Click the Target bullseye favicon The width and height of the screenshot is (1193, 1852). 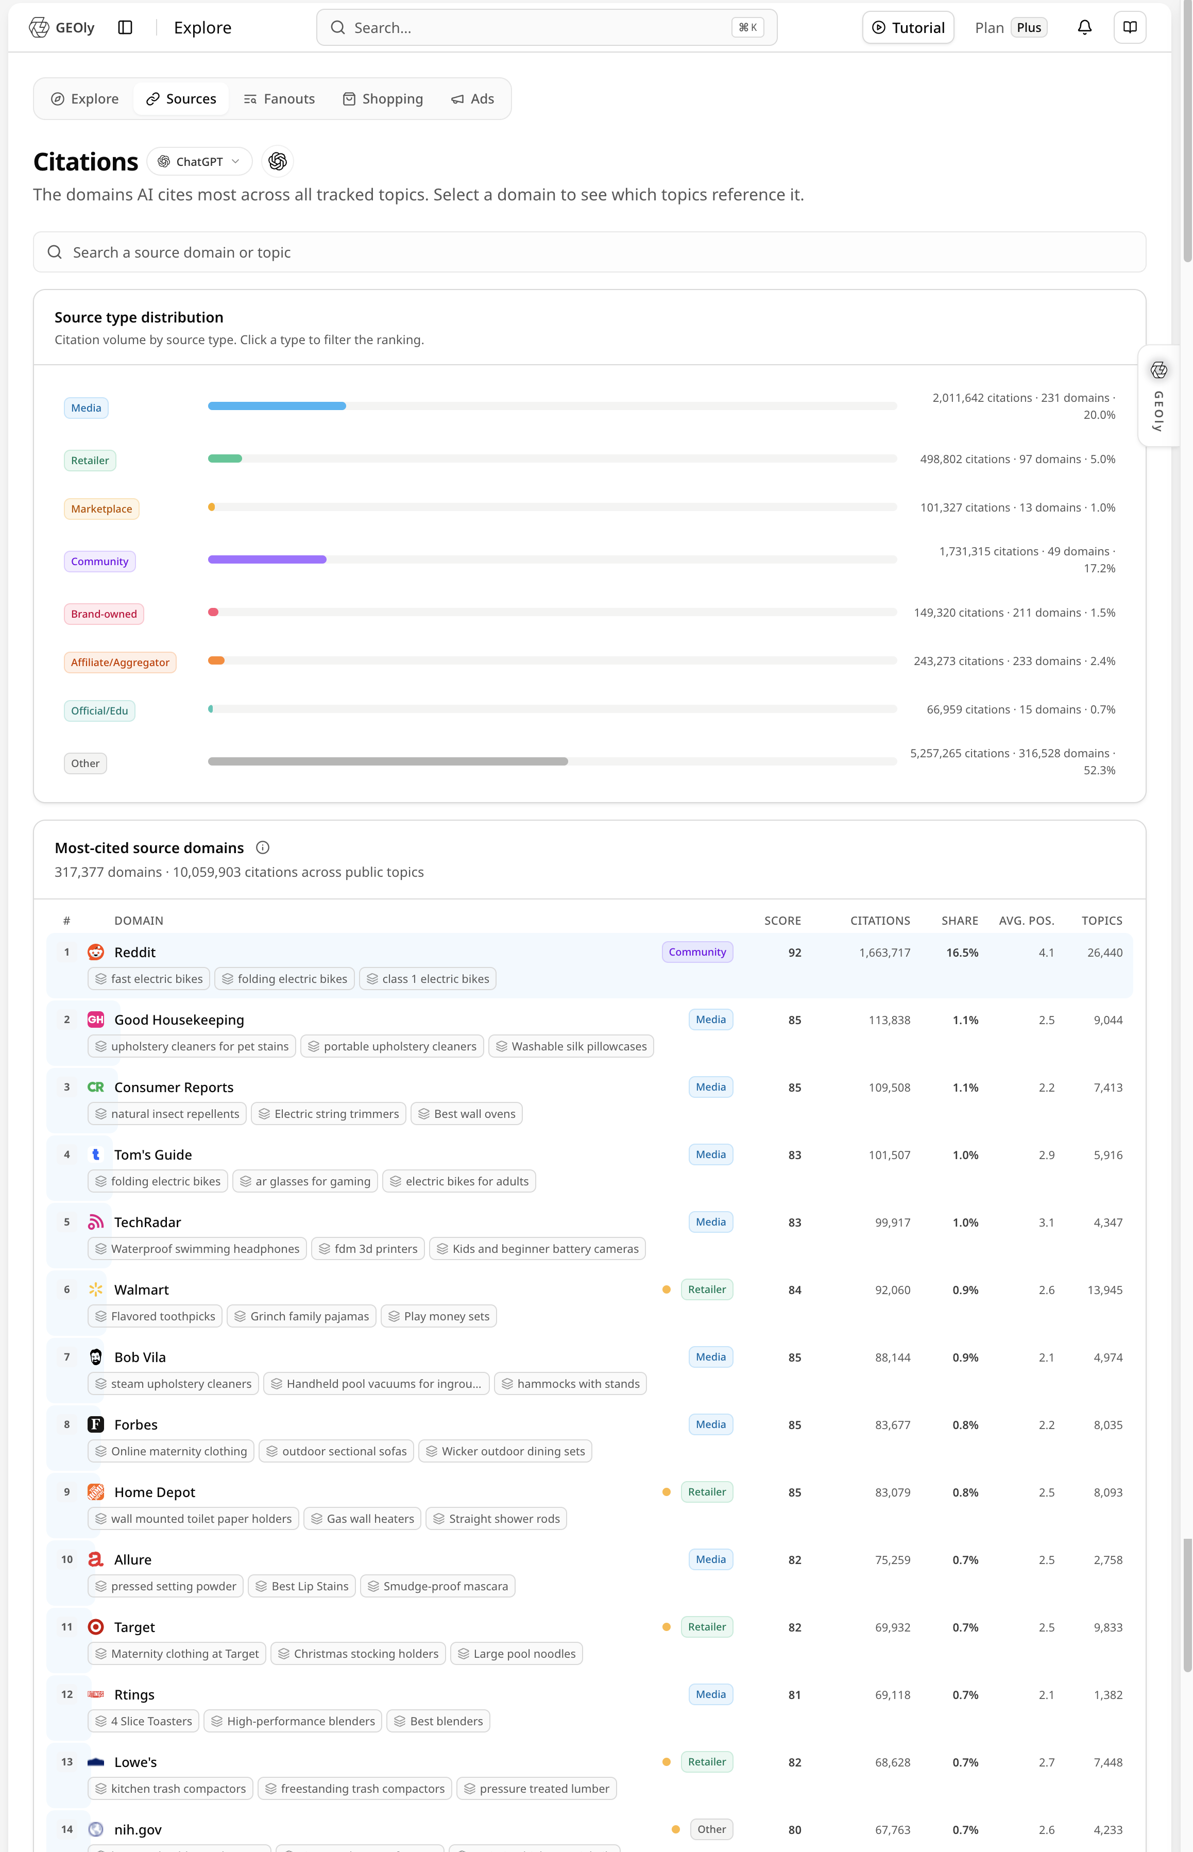[x=96, y=1626]
